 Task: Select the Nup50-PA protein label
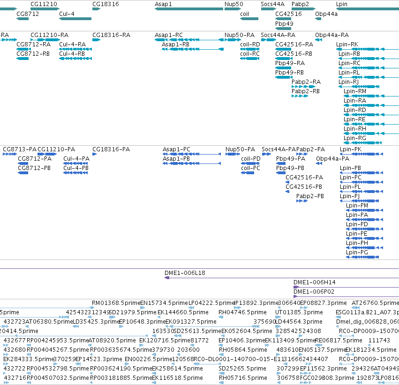[x=240, y=149]
